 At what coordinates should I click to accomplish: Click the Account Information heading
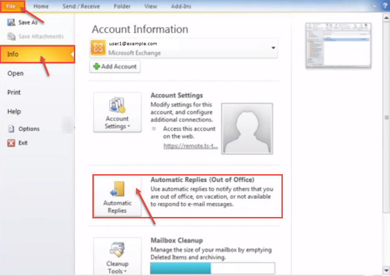pyautogui.click(x=140, y=30)
